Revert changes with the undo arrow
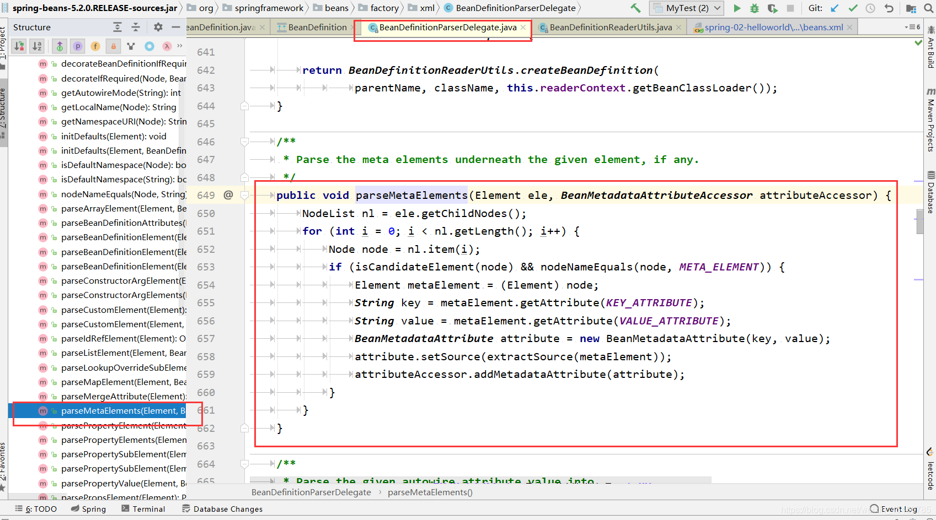The image size is (936, 520). click(889, 8)
